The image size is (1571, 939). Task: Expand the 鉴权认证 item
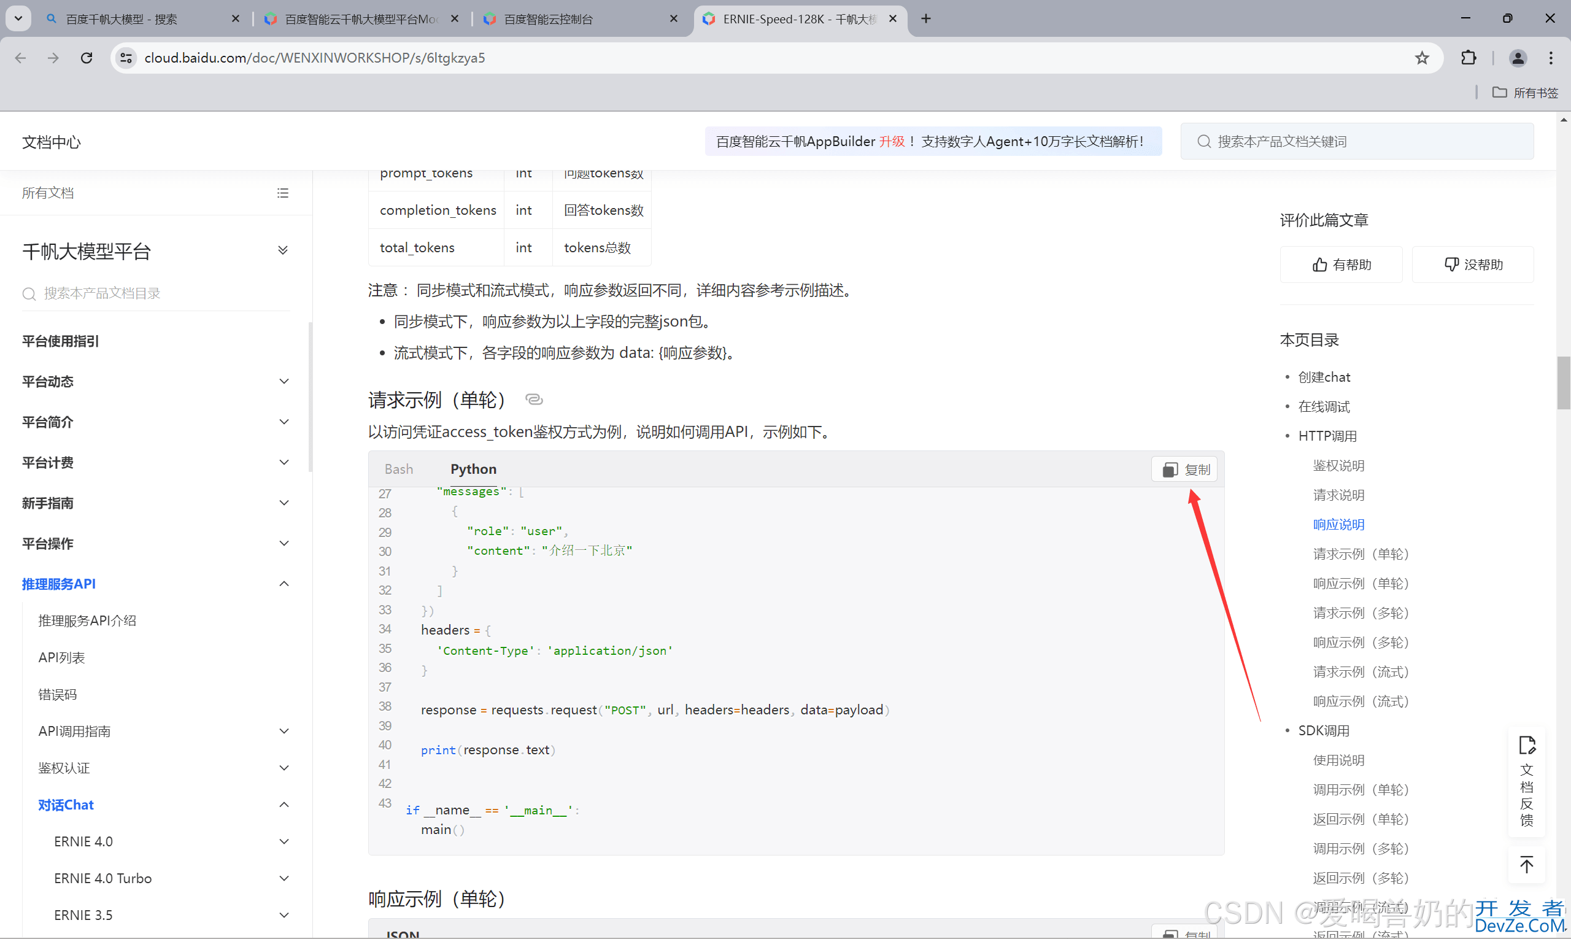(284, 768)
